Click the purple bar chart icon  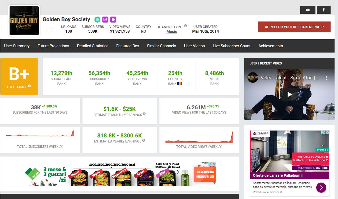105,19
